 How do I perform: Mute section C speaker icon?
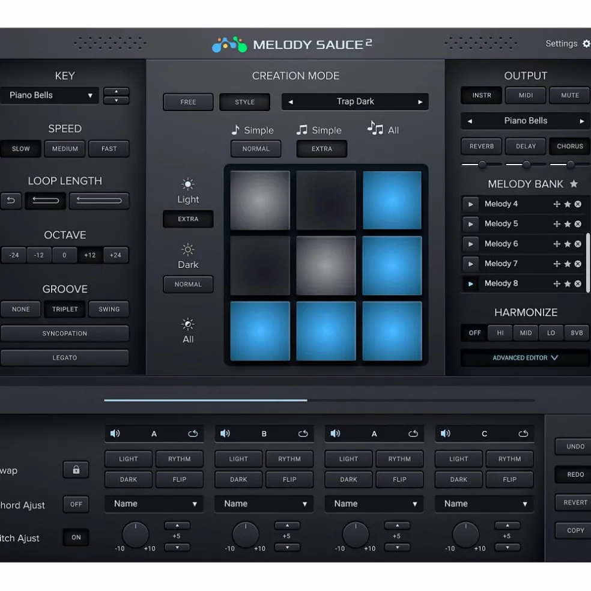point(446,434)
